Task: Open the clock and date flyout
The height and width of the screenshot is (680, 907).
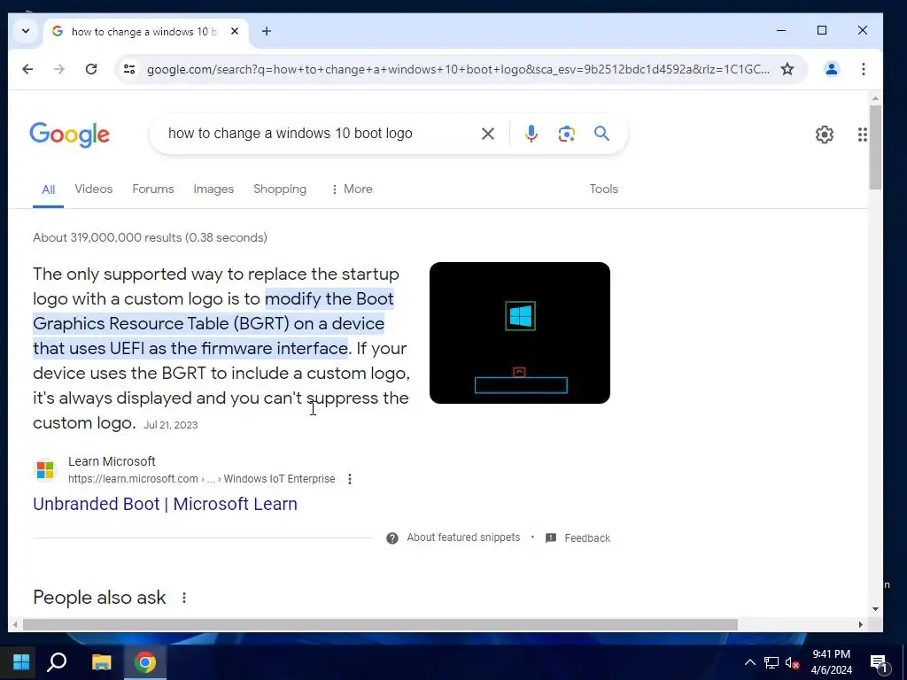Action: pyautogui.click(x=831, y=662)
